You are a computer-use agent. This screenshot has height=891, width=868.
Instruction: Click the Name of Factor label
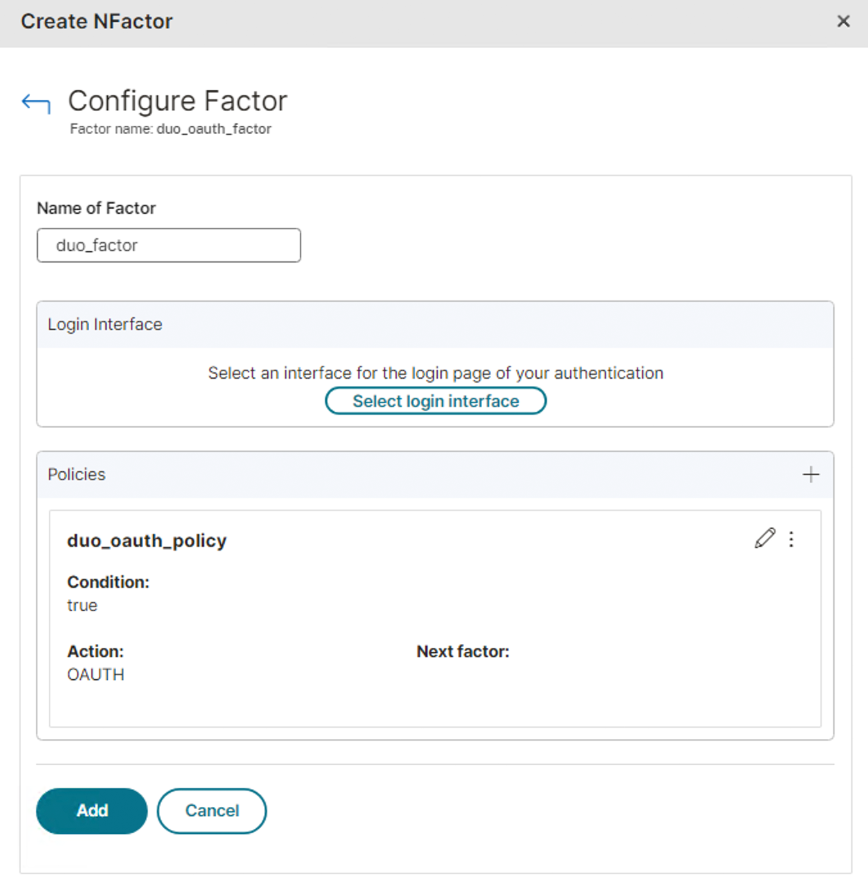(96, 208)
